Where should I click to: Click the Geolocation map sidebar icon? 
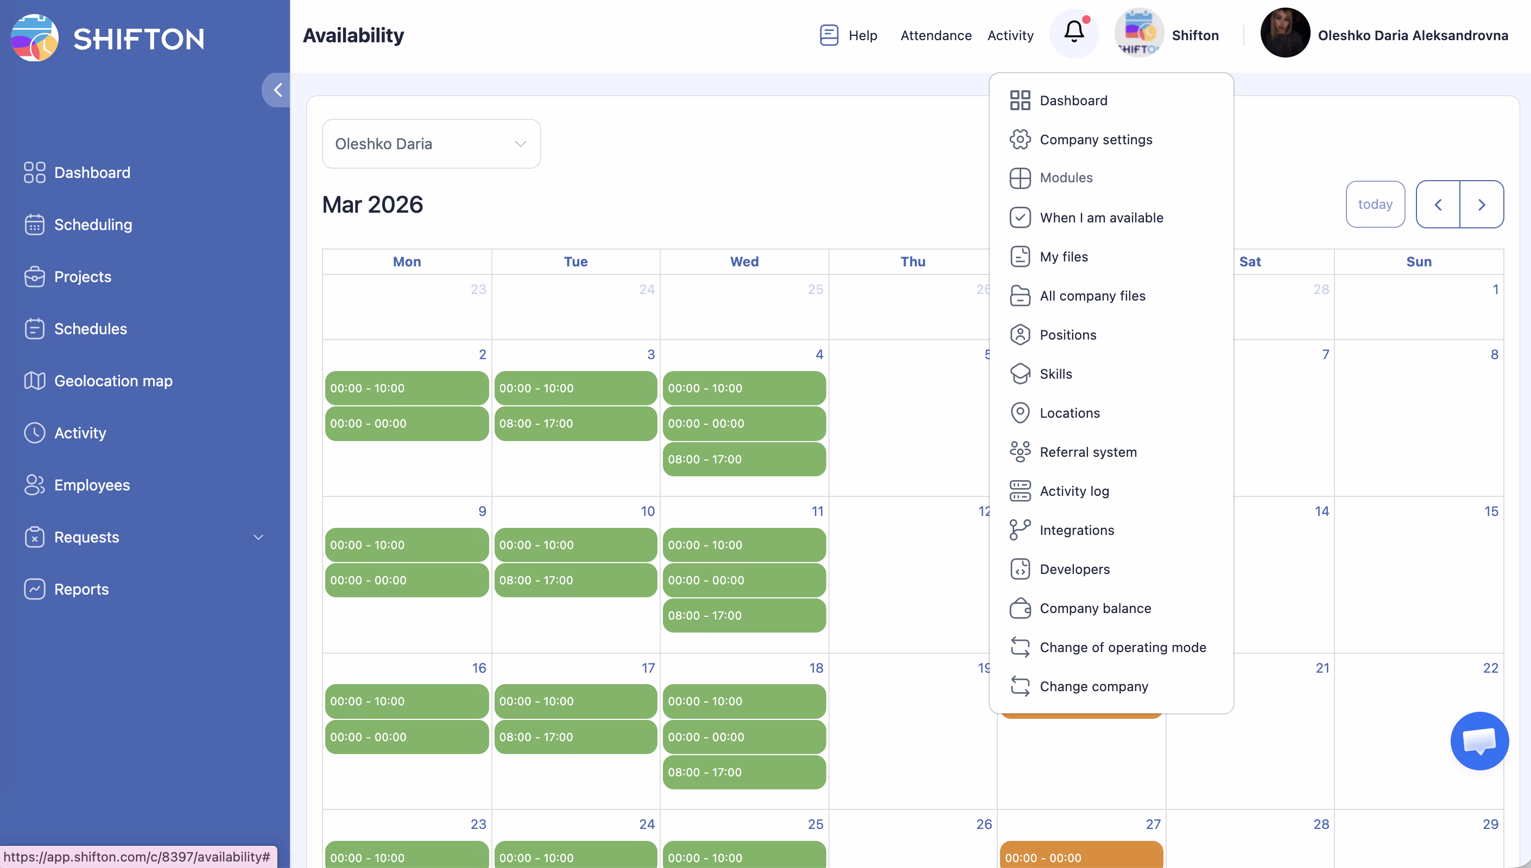click(35, 381)
